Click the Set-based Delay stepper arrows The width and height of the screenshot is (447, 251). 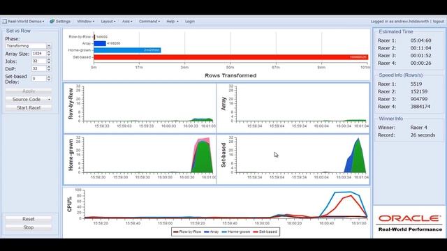(49, 79)
